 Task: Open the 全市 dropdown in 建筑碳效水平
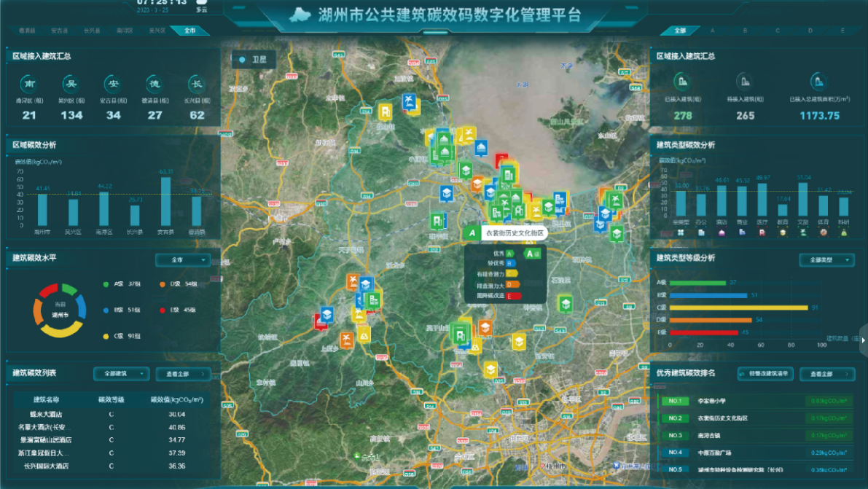(183, 259)
